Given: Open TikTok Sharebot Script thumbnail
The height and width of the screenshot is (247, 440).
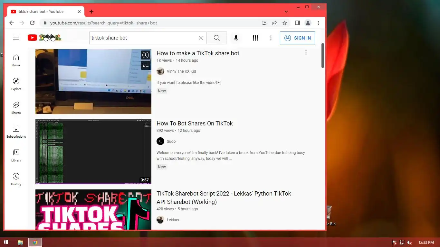Looking at the screenshot, I should click(93, 209).
